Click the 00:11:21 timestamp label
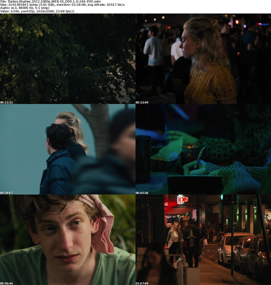 (7, 102)
